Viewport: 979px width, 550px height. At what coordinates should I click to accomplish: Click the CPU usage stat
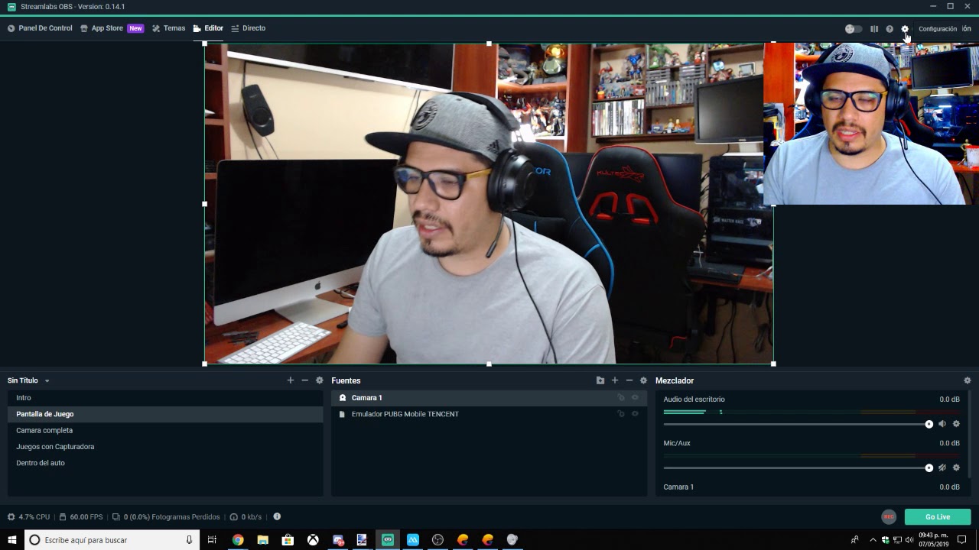(29, 517)
